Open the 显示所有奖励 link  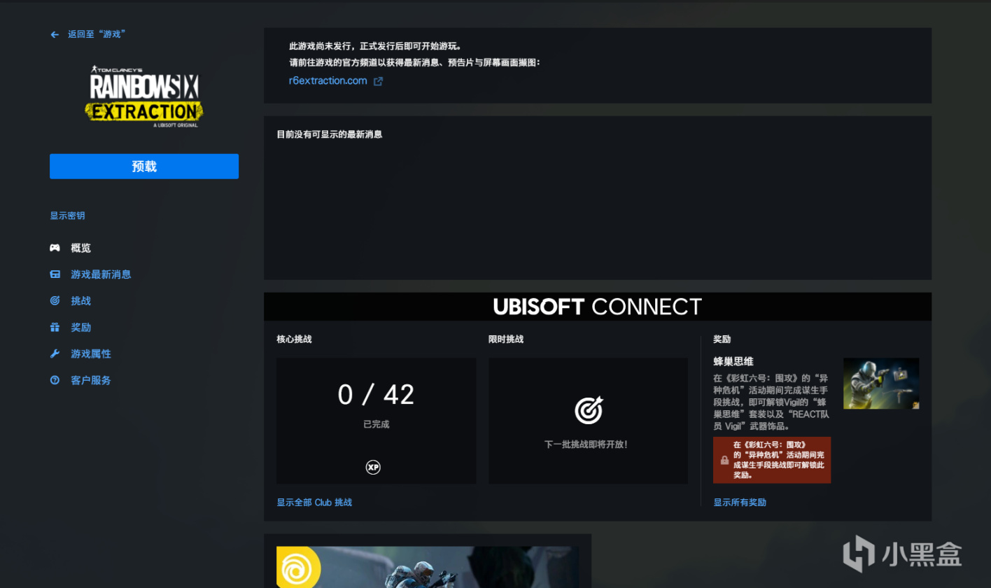click(740, 503)
